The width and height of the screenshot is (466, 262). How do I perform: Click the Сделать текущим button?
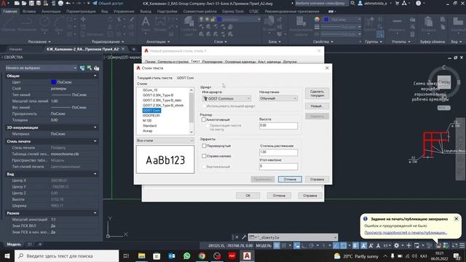317,94
